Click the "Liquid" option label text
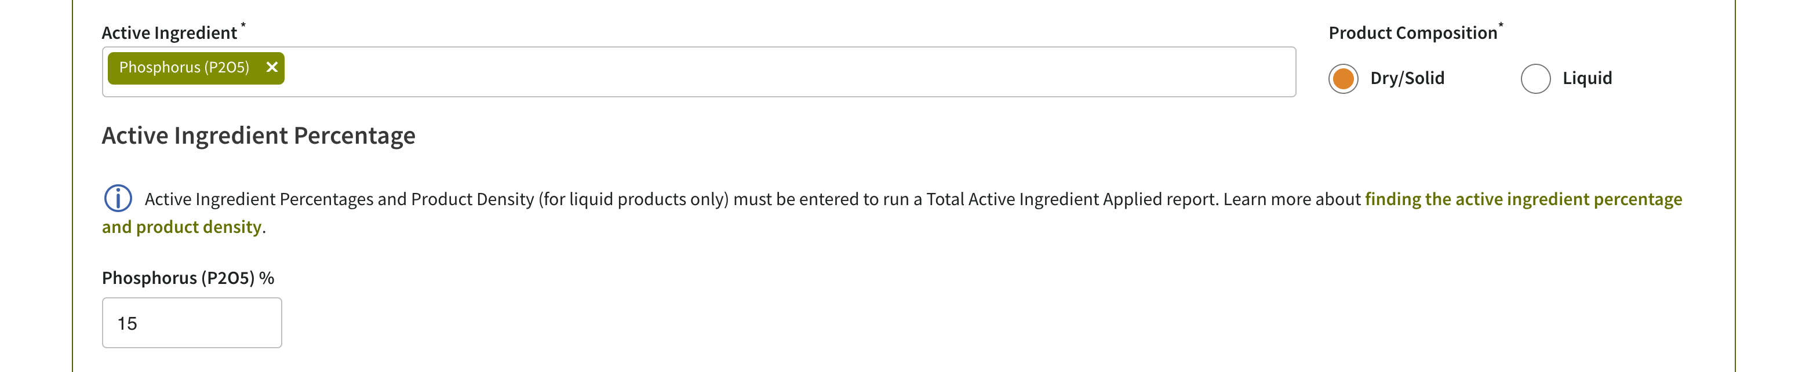Viewport: 1813px width, 372px height. click(x=1586, y=78)
